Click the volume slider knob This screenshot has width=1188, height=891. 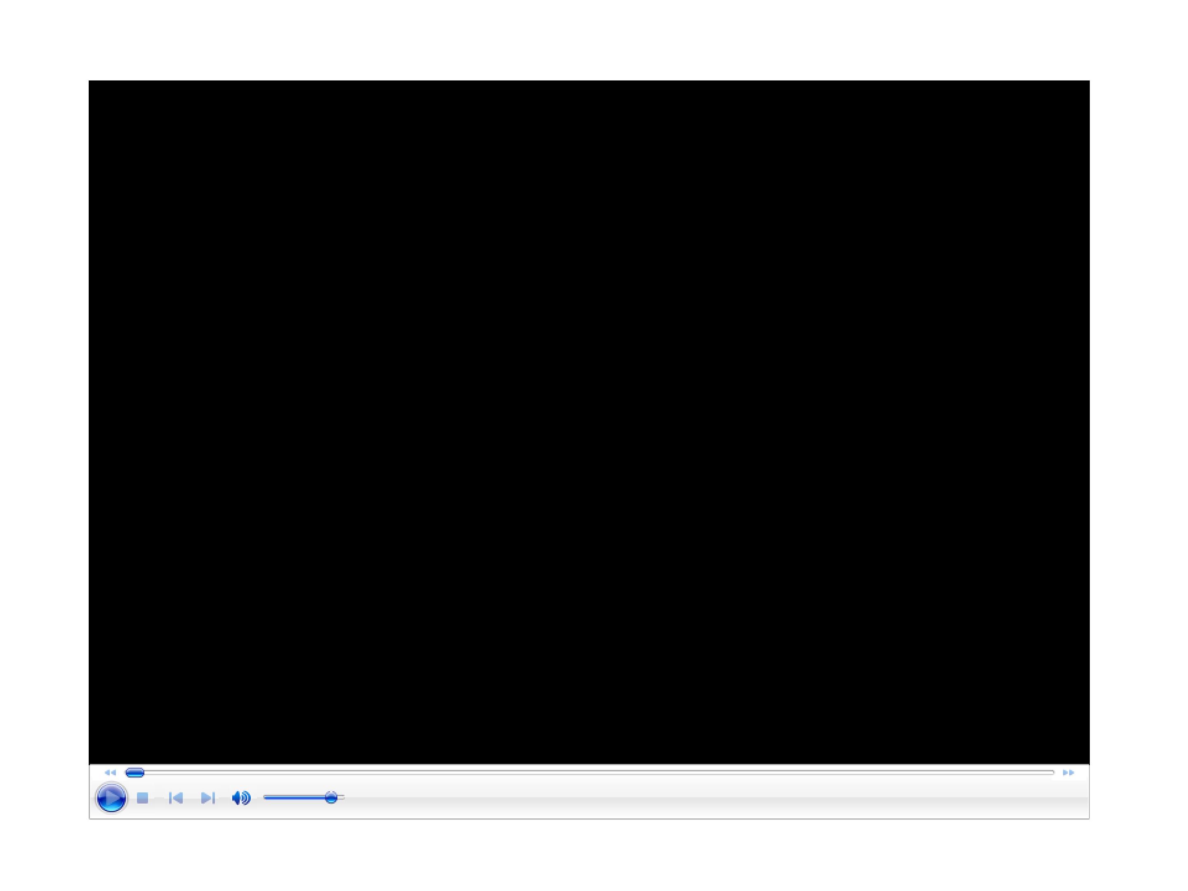tap(331, 797)
